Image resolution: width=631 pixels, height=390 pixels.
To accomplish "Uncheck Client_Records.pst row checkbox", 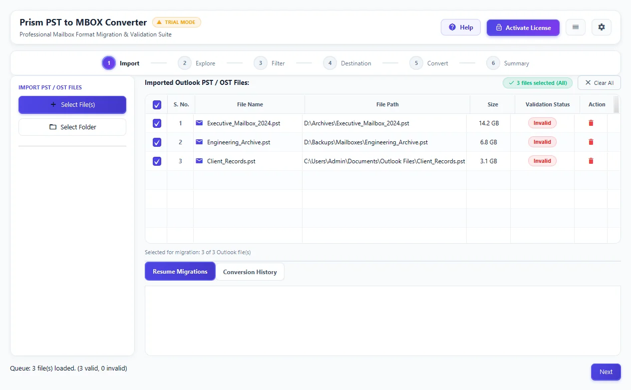I will 157,161.
